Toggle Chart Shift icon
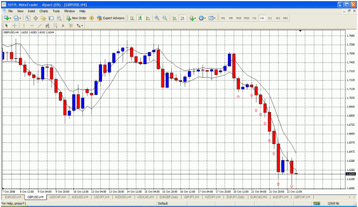358x207 pixels. pos(182,18)
